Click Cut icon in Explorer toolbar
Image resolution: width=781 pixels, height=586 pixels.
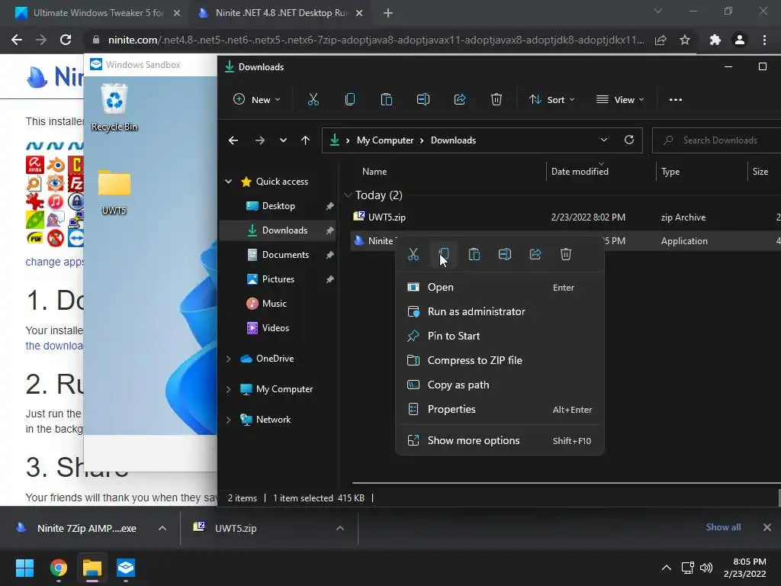(313, 100)
